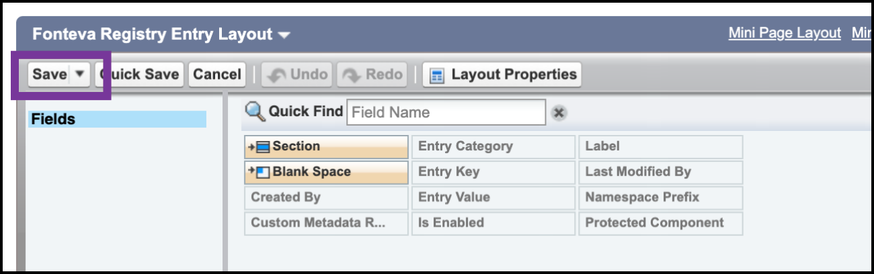Open the Mini Page Layout link
The width and height of the screenshot is (874, 274).
785,33
